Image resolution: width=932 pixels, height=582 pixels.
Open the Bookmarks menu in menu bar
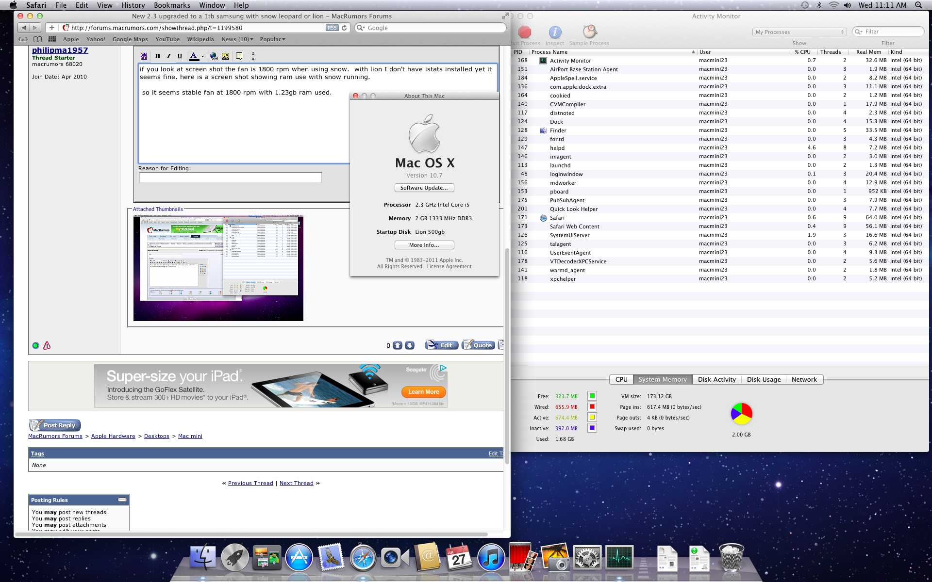(x=172, y=5)
